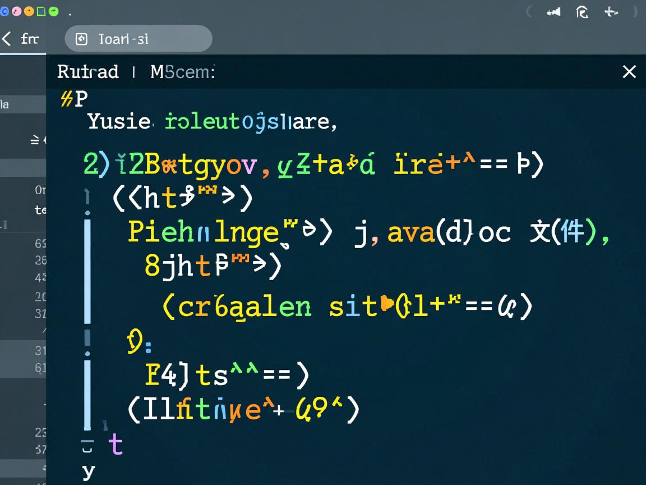Click the plus icon in the top-right toolbar
646x485 pixels.
(611, 12)
